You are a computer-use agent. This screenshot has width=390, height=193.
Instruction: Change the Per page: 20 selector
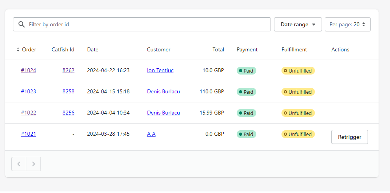point(348,24)
